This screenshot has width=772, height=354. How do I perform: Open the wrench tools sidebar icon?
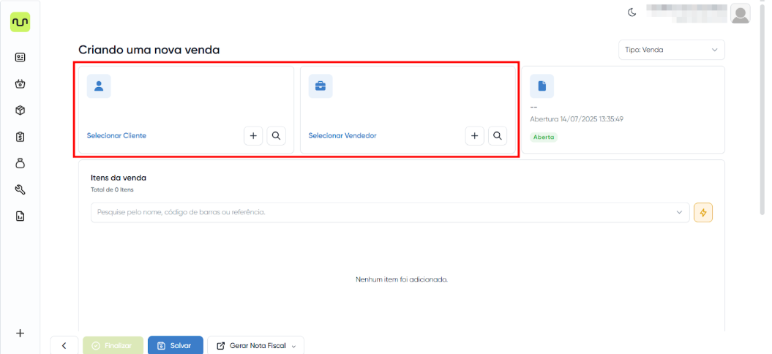20,189
